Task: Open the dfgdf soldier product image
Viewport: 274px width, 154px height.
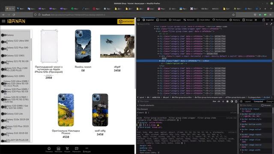Action: [x=117, y=46]
